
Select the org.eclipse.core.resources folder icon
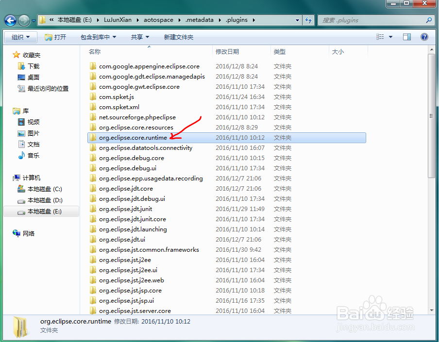tap(93, 128)
